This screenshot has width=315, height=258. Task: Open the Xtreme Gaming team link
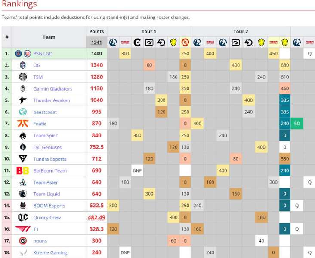[50, 253]
